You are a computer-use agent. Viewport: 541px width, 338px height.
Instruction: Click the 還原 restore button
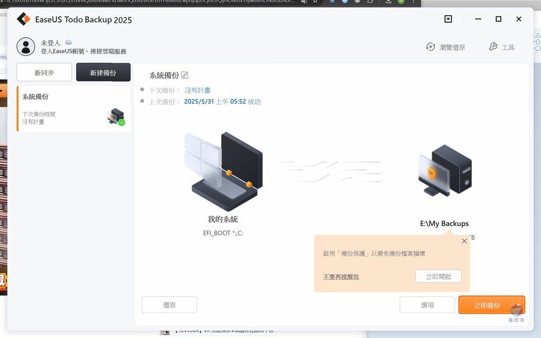pyautogui.click(x=169, y=305)
